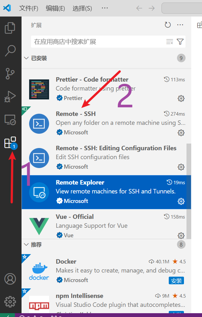The height and width of the screenshot is (317, 202).
Task: Click the VS Code logo icon
Action: (7, 8)
